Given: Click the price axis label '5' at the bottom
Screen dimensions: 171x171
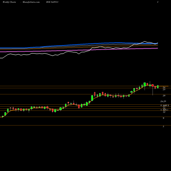Looking at the screenshot, I should 163,127.
